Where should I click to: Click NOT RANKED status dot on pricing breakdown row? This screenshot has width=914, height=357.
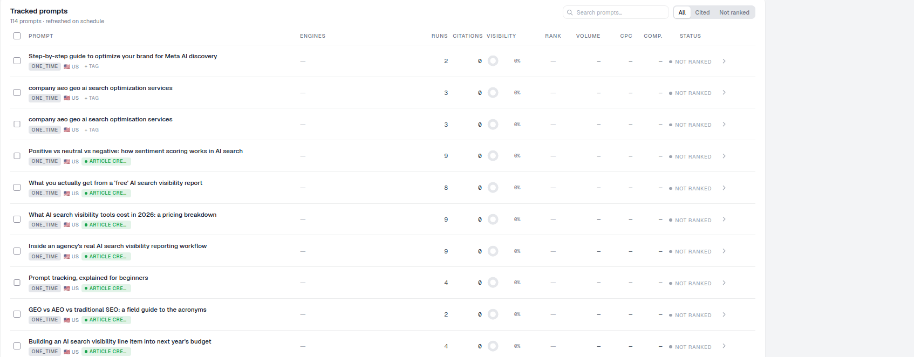pyautogui.click(x=670, y=220)
